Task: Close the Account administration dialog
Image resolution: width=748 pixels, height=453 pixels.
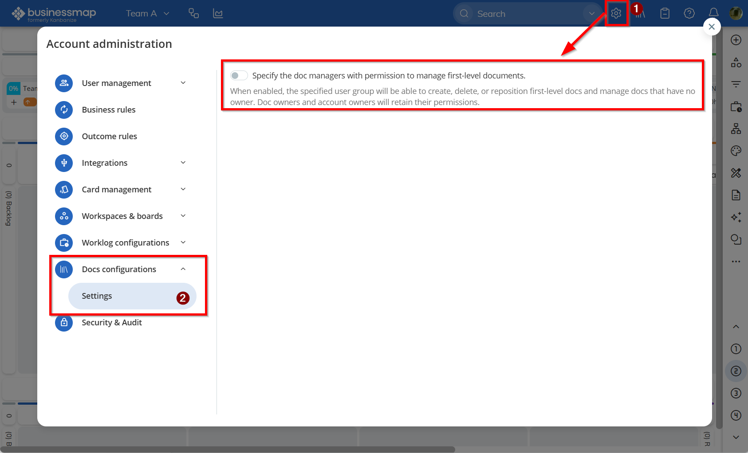Action: [712, 27]
